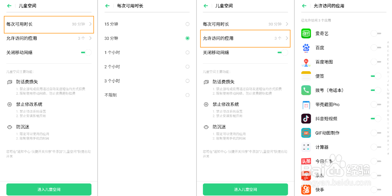The width and height of the screenshot is (392, 196).
Task: Open 允许访问的应用 list
Action: (245, 38)
